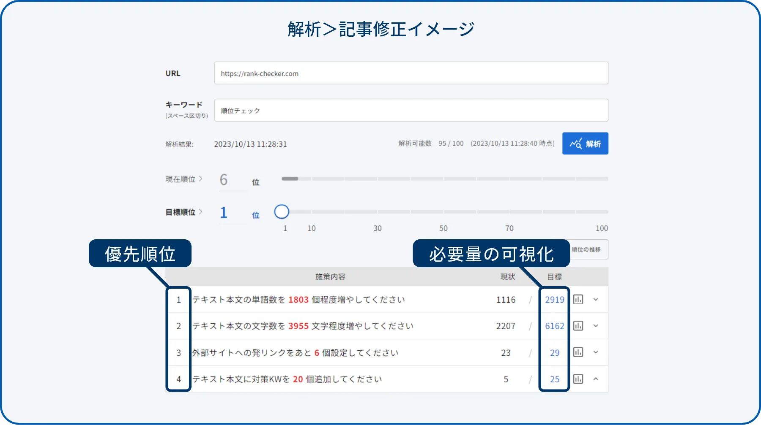Image resolution: width=761 pixels, height=425 pixels.
Task: Select target value 29
Action: (555, 353)
